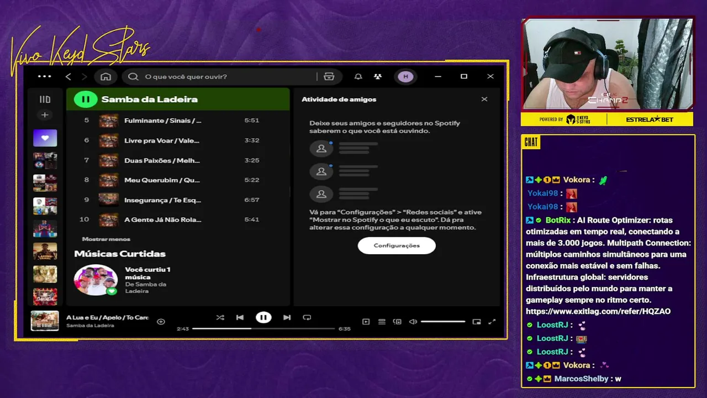Viewport: 707px width, 398px height.
Task: Play track 10 A Gente Já Não Rola
Action: (178, 219)
